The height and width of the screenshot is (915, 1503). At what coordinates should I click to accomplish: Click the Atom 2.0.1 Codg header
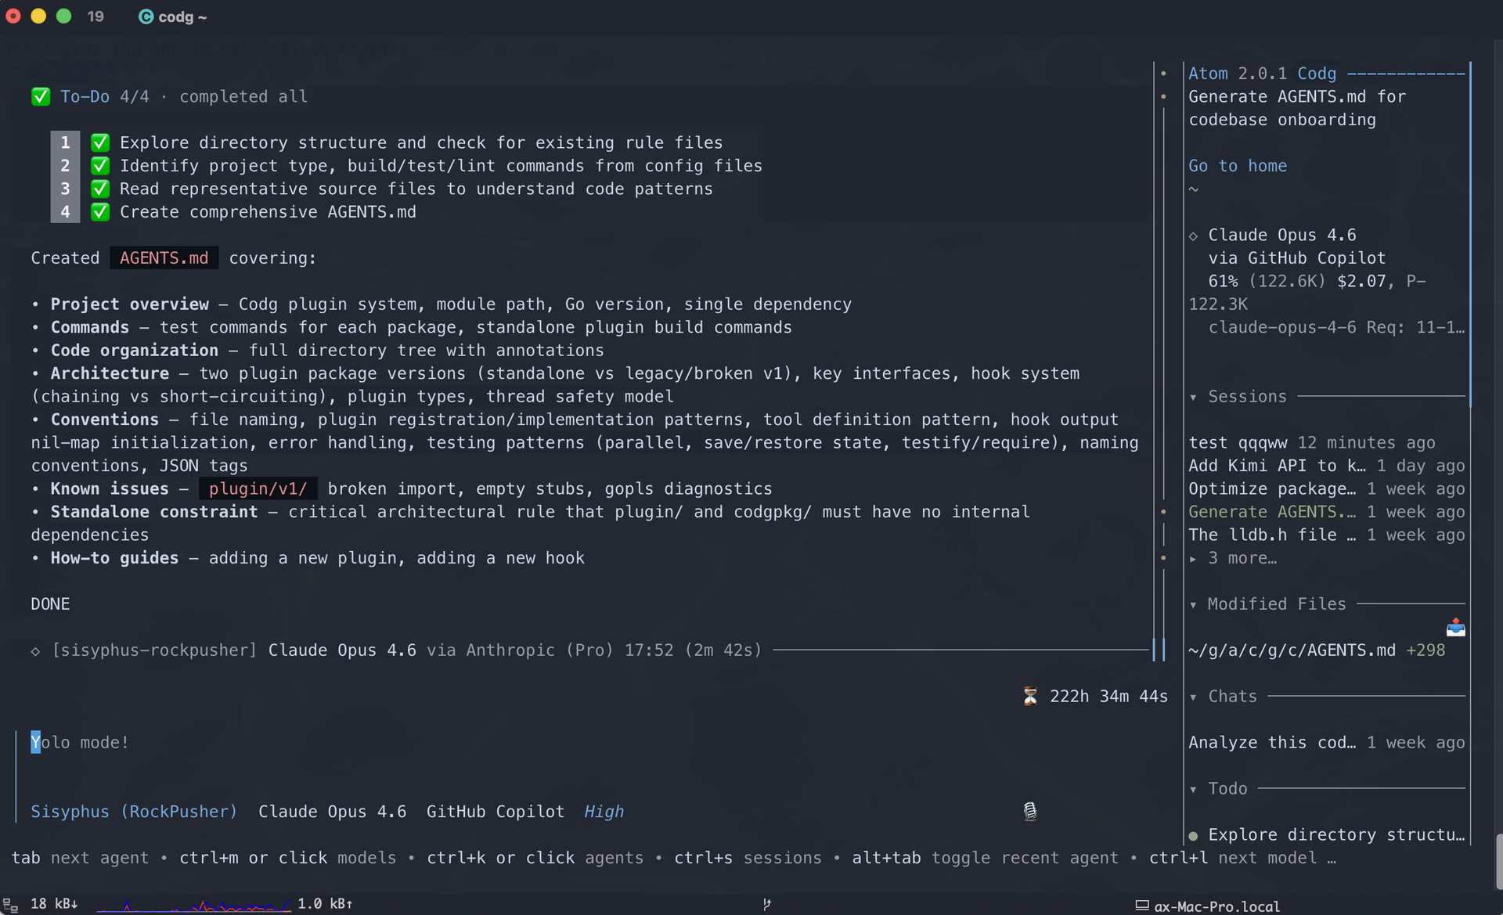(x=1263, y=74)
